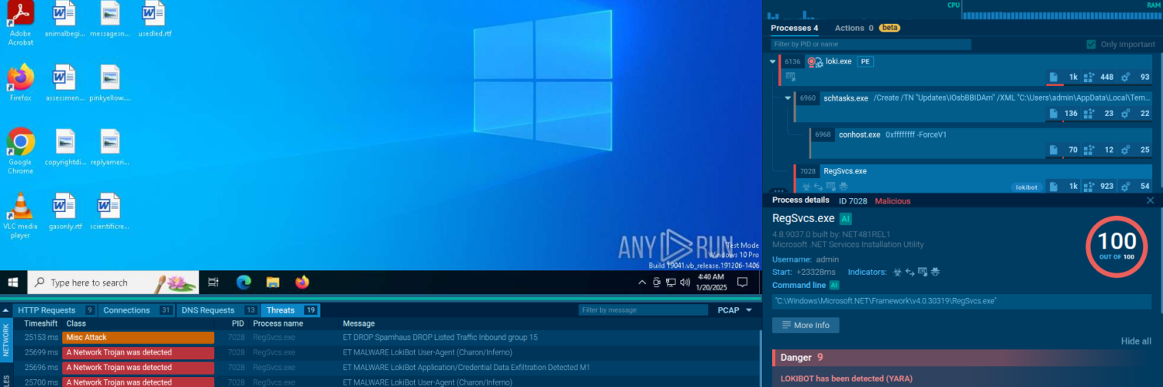Click the biohazard indicator icon in Process details
This screenshot has width=1163, height=387.
pyautogui.click(x=897, y=272)
